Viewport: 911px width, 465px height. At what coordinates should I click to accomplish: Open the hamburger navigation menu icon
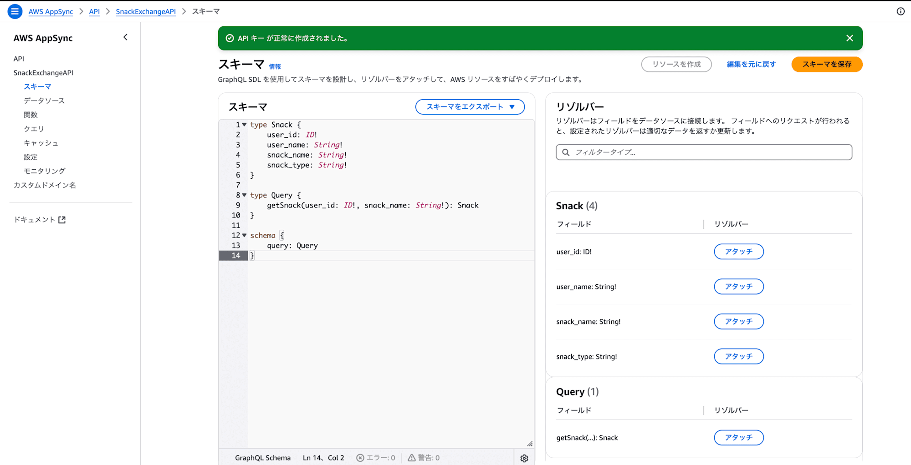pyautogui.click(x=15, y=11)
